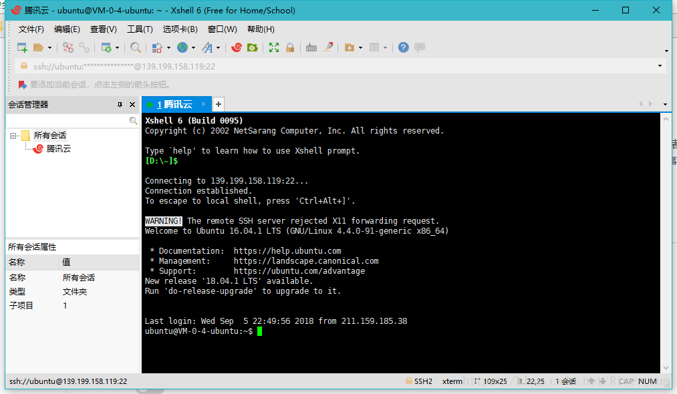
Task: Add a new tab with plus button
Action: coord(219,104)
